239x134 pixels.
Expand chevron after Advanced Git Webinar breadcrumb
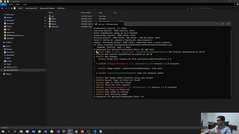click(56, 8)
